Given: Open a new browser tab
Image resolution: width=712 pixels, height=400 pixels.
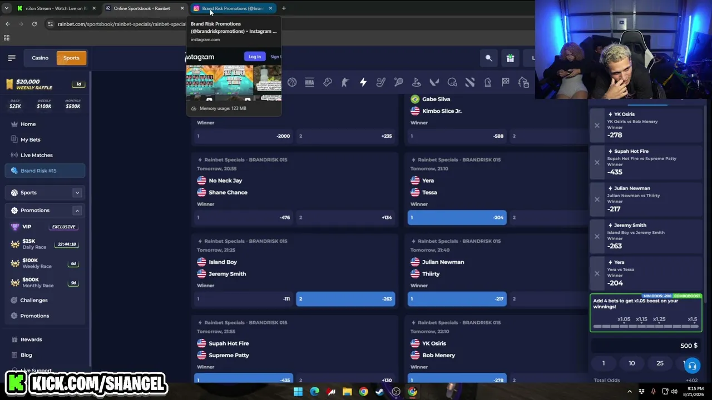Looking at the screenshot, I should pyautogui.click(x=284, y=8).
